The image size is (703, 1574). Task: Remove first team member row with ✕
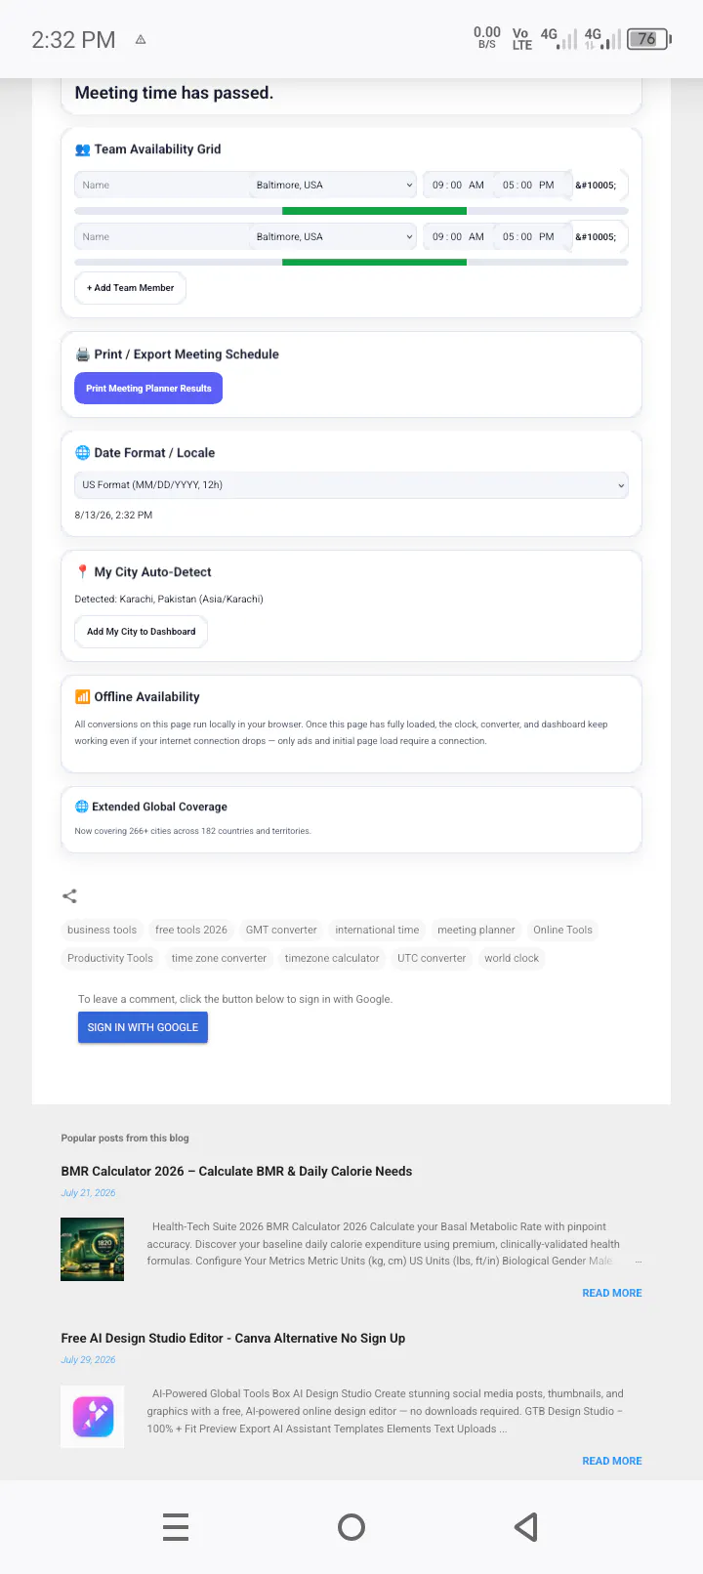596,185
